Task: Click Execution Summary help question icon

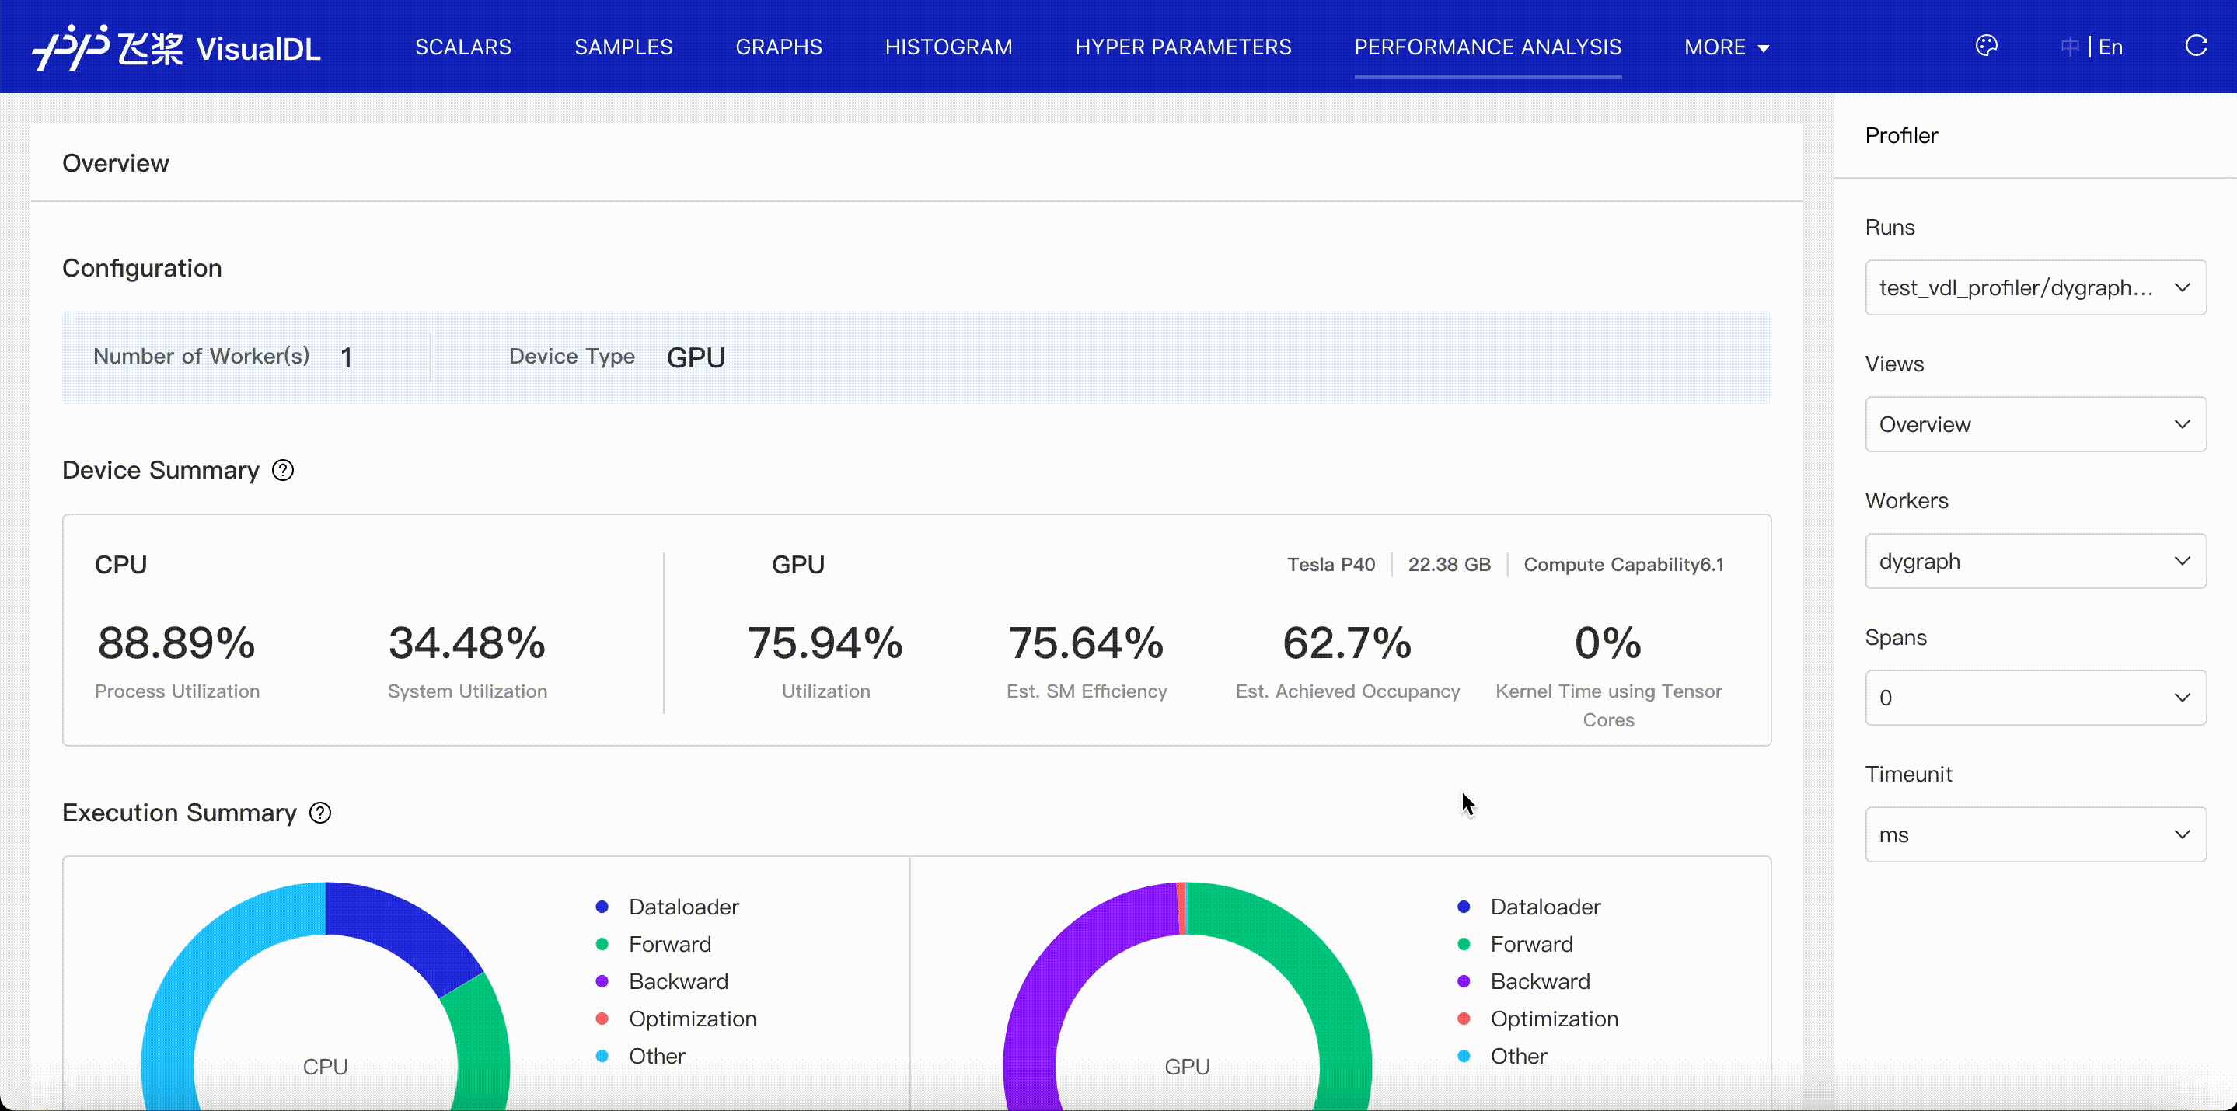Action: (320, 813)
